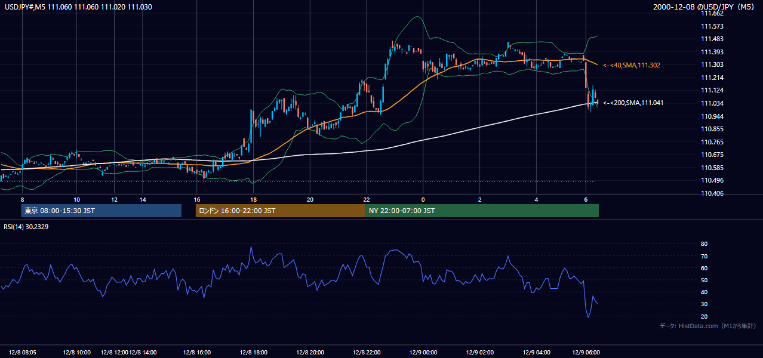Click the RSI 70 level label
763x358 pixels.
[704, 256]
